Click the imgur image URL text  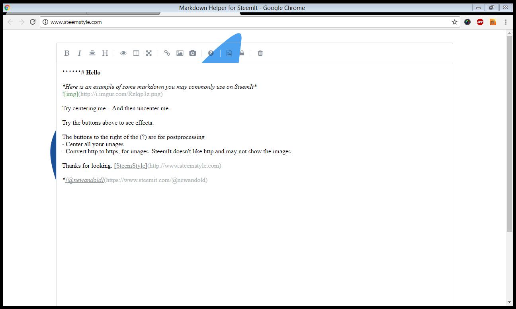coord(120,94)
